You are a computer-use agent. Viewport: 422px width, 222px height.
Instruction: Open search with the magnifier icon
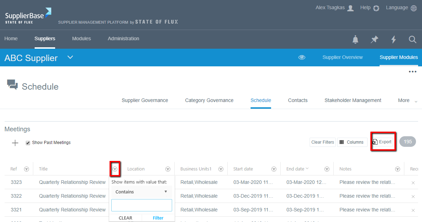tap(412, 40)
